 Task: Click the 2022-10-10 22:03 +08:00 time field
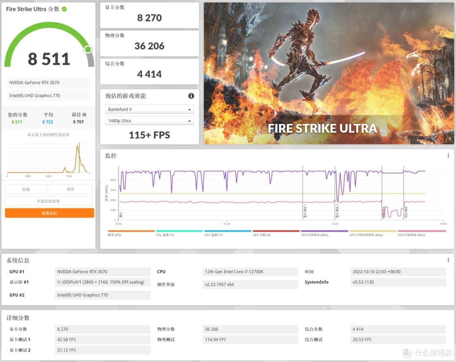click(398, 272)
